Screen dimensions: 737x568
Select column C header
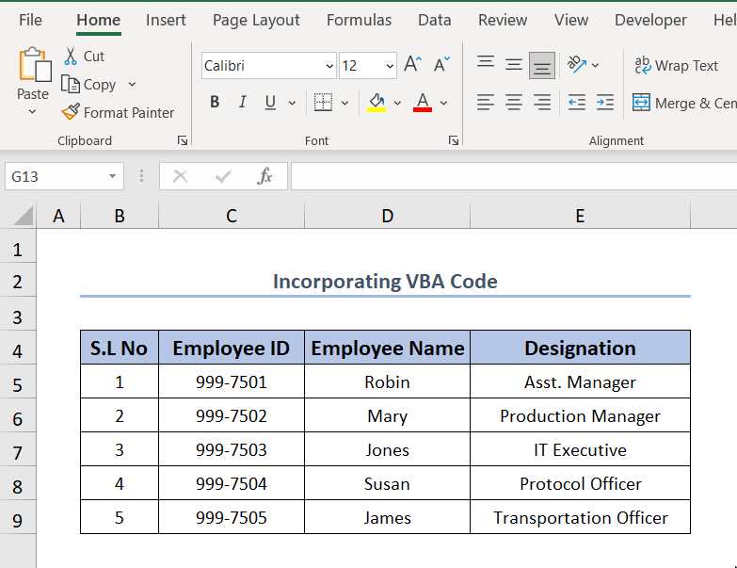tap(232, 216)
